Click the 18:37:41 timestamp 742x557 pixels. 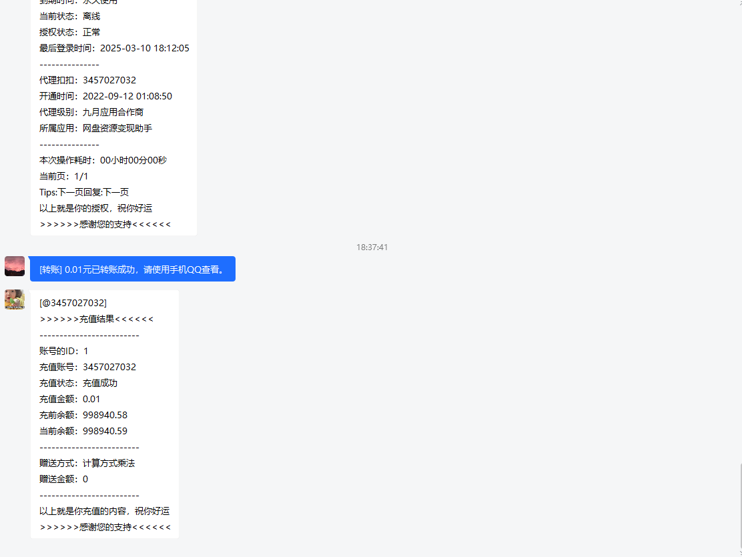point(372,247)
